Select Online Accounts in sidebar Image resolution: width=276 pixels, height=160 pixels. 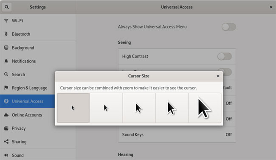(27, 115)
